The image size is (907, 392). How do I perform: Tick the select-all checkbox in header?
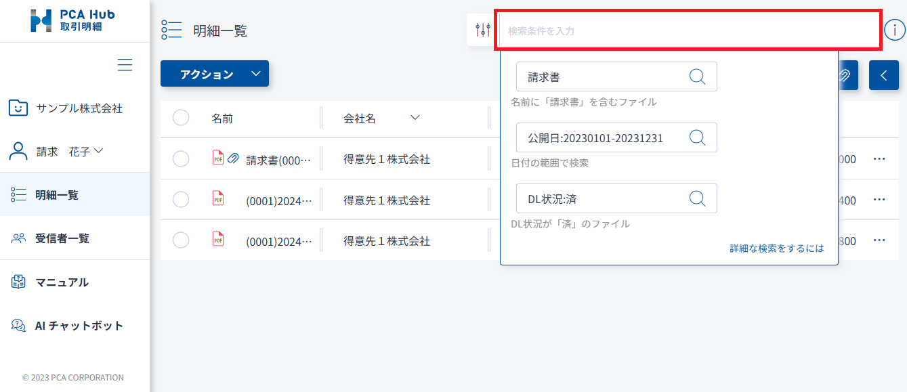(181, 118)
